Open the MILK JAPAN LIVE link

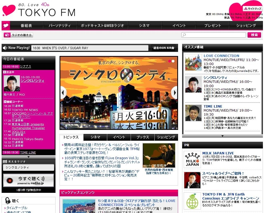pos(218,153)
